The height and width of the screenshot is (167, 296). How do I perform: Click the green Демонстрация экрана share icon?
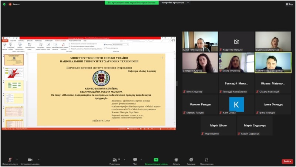156,160
